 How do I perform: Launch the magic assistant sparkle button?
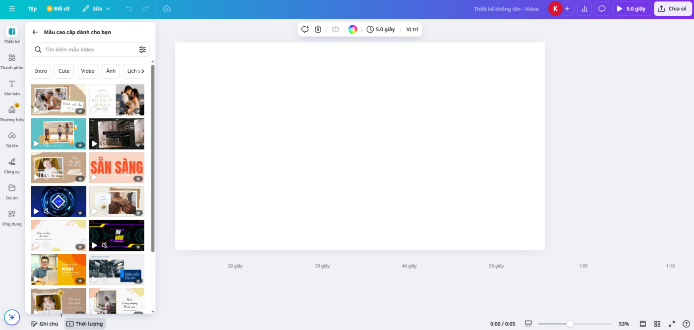point(12,317)
